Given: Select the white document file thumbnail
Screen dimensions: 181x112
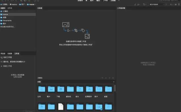Looking at the screenshot, I should click(61, 107).
